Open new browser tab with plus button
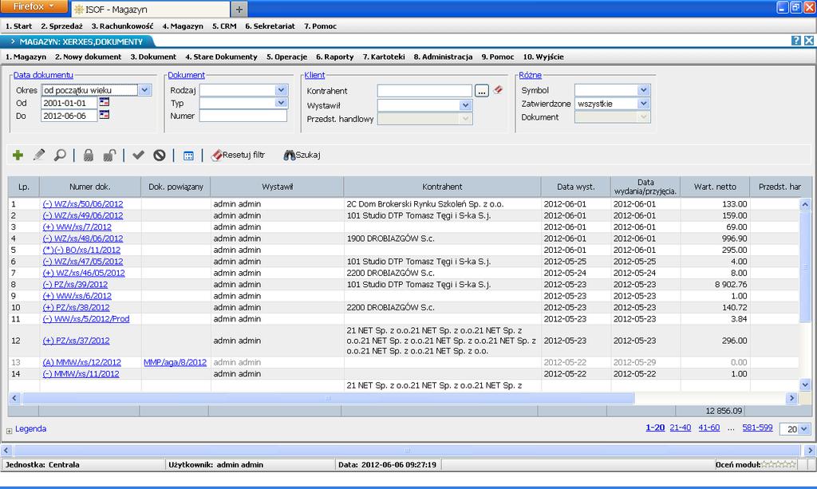 coord(239,10)
